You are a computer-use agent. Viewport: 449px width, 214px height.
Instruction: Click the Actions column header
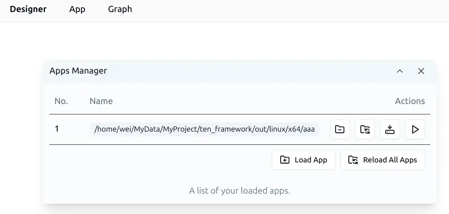click(410, 101)
